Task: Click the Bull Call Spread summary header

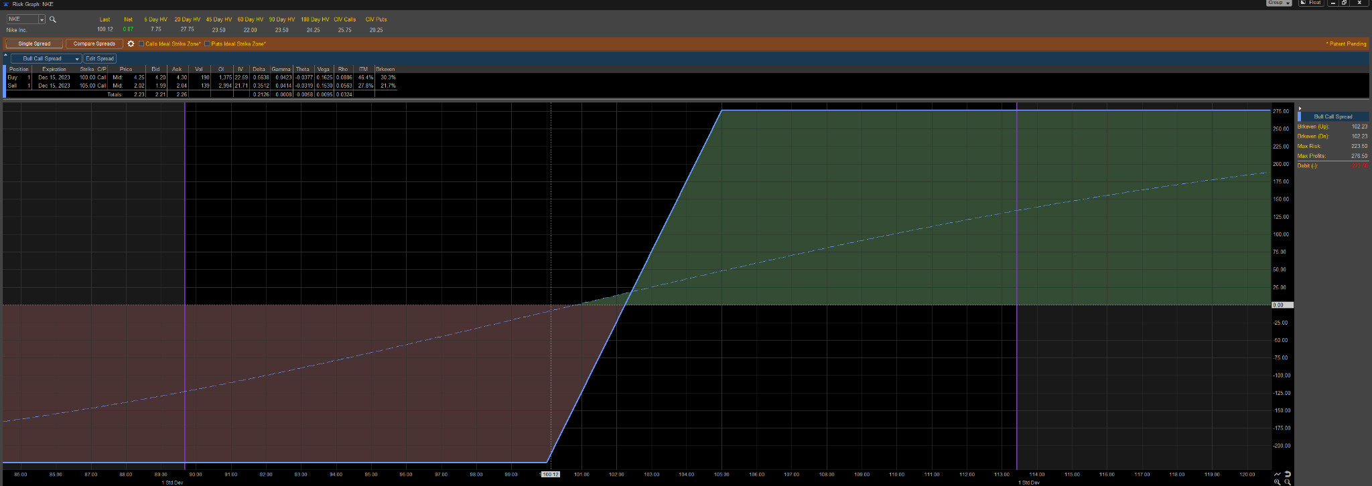Action: tap(1333, 116)
